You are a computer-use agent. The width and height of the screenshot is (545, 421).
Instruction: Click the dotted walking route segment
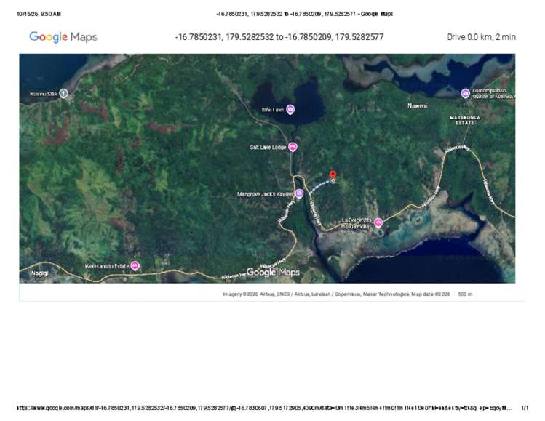[x=319, y=186]
